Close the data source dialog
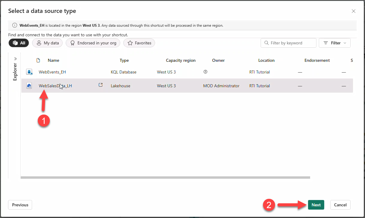 pos(353,11)
